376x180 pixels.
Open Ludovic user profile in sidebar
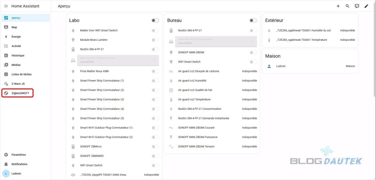click(26, 173)
